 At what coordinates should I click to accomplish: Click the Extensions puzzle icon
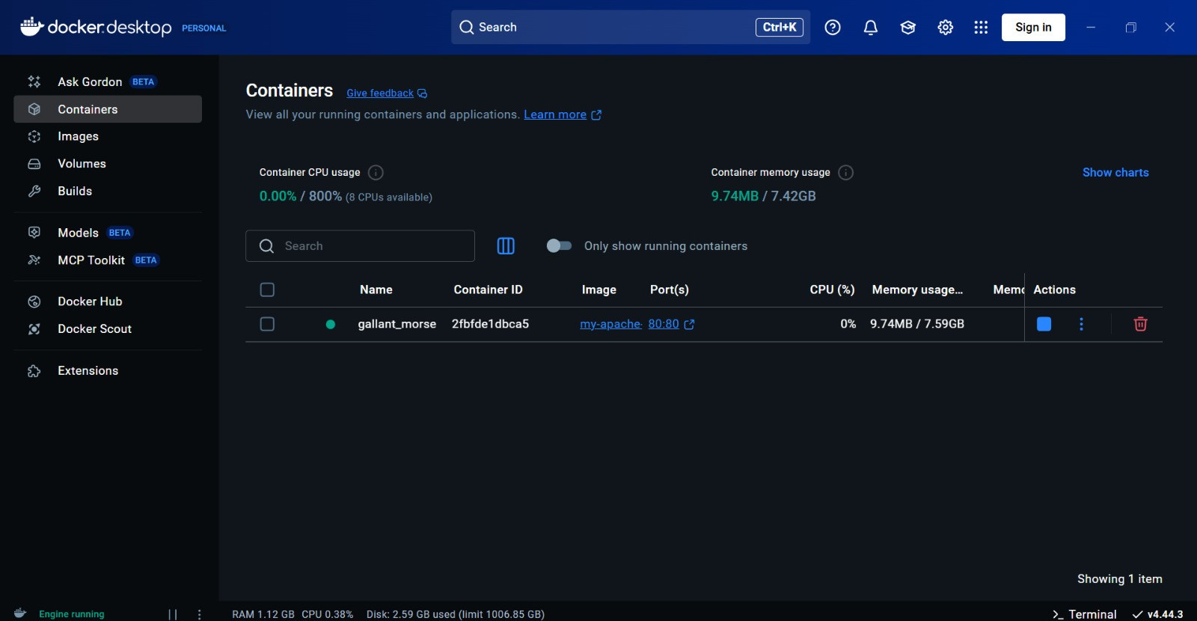(x=34, y=371)
